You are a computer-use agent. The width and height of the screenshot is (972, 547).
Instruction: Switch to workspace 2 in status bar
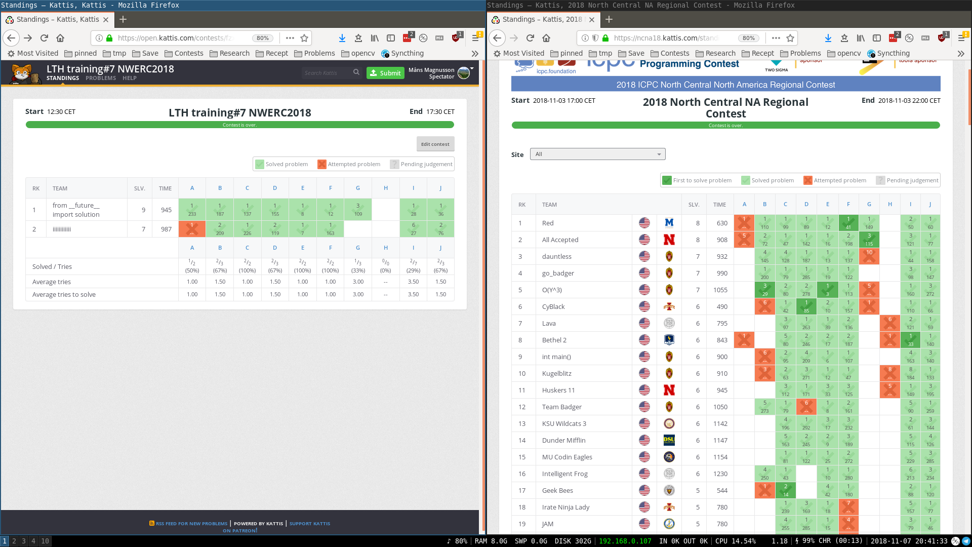14,541
